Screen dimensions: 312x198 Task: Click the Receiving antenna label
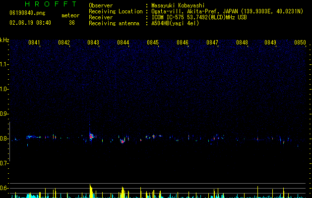click(114, 23)
